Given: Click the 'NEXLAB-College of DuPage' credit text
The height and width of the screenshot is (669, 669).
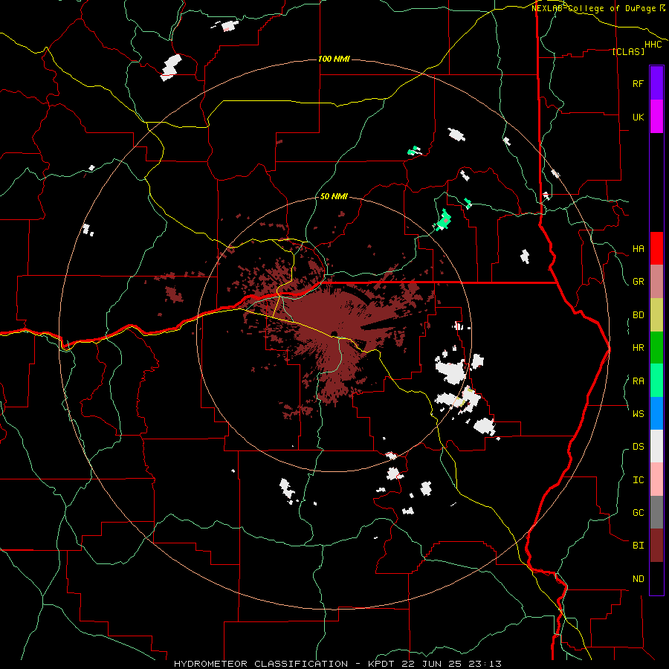Looking at the screenshot, I should [x=593, y=8].
